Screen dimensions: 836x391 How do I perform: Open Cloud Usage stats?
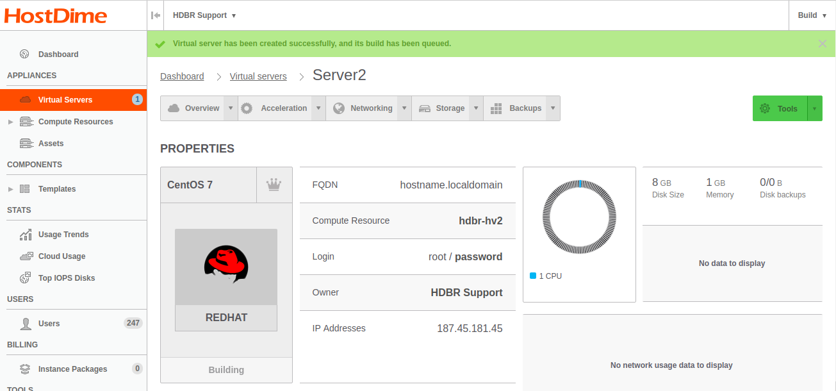(x=61, y=256)
